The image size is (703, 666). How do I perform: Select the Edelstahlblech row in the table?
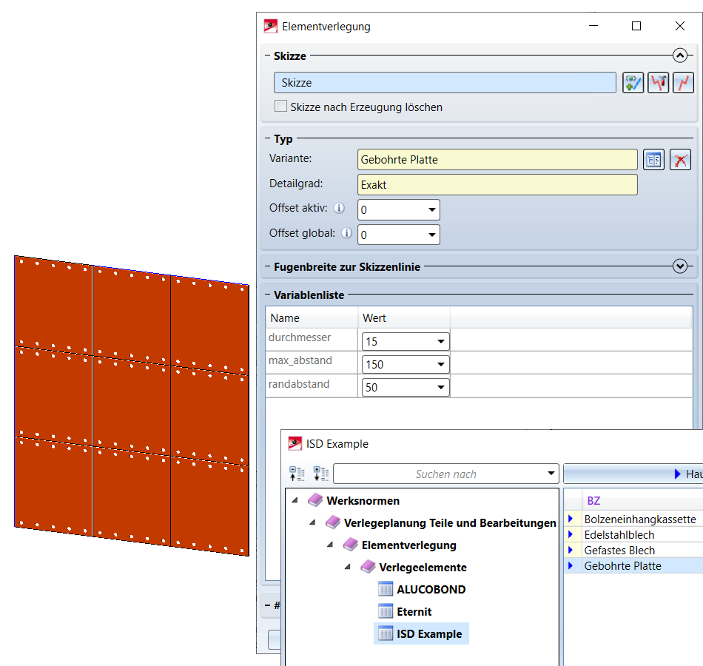(619, 534)
